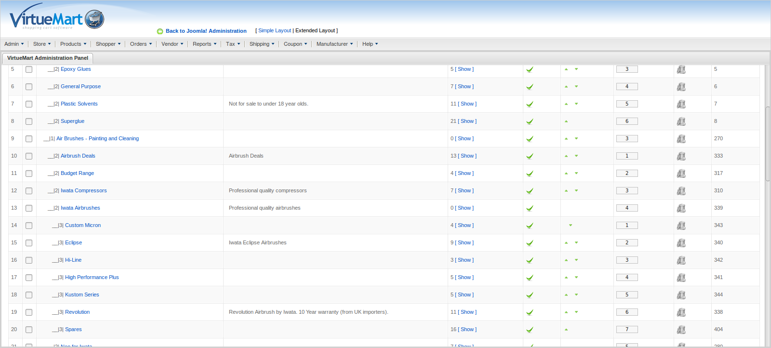The height and width of the screenshot is (348, 771).
Task: Click the publish checkmark for Epoxy Glues
Action: click(x=530, y=69)
